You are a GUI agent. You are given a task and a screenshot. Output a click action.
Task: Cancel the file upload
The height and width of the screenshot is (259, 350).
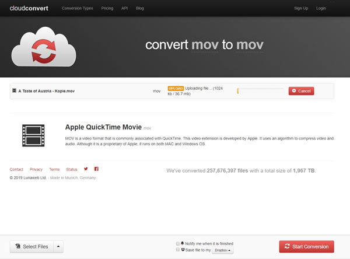tap(302, 91)
